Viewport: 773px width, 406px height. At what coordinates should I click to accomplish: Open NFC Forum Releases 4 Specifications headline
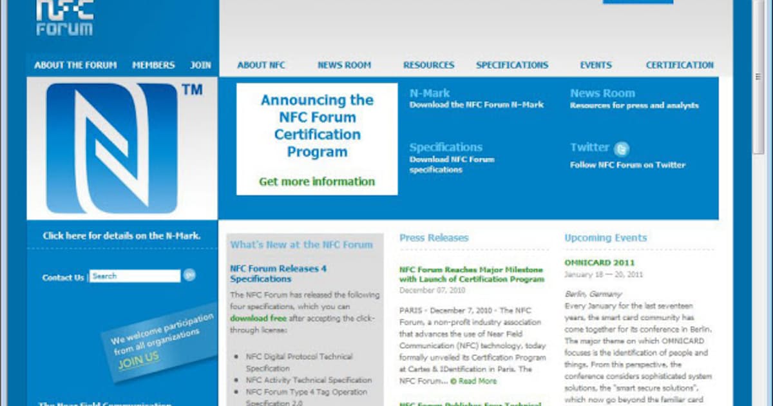pyautogui.click(x=278, y=273)
